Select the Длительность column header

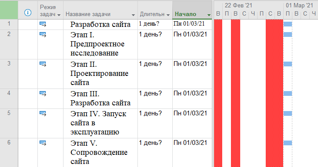[155, 10]
